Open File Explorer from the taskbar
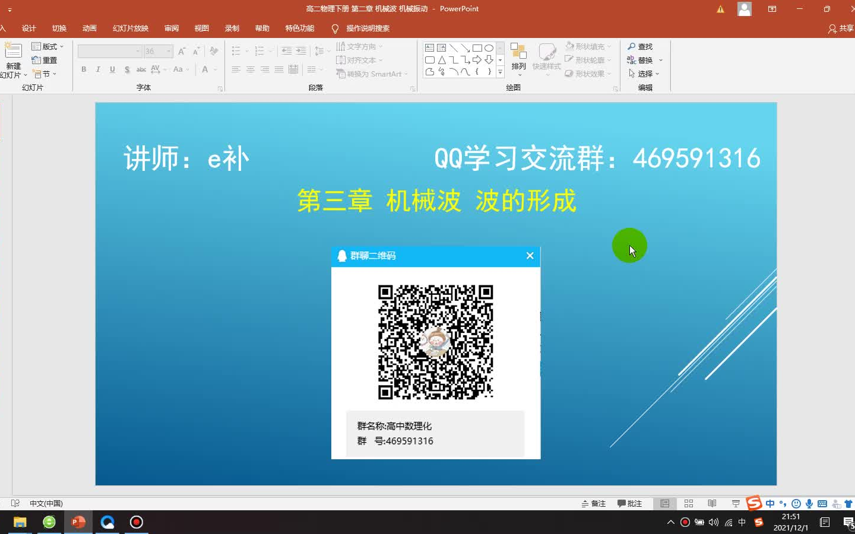 [x=20, y=522]
